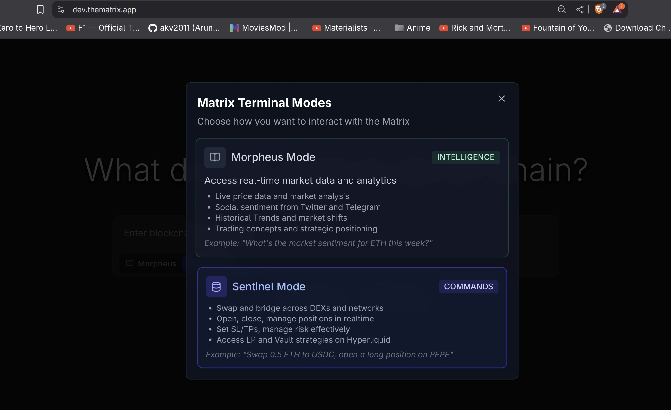Viewport: 671px width, 410px height.
Task: Click the bookmark icon in the address bar
Action: tap(40, 9)
